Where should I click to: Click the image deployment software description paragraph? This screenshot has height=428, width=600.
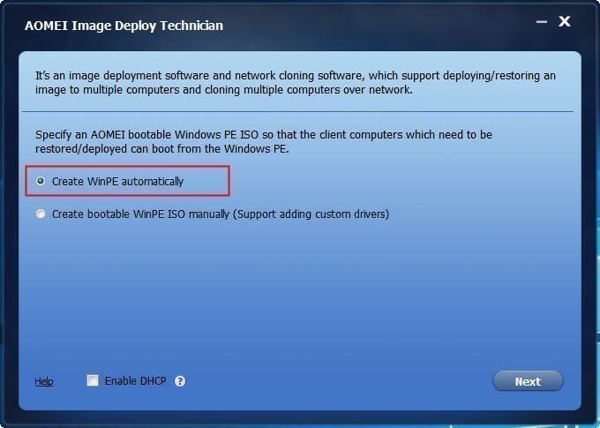pos(295,82)
